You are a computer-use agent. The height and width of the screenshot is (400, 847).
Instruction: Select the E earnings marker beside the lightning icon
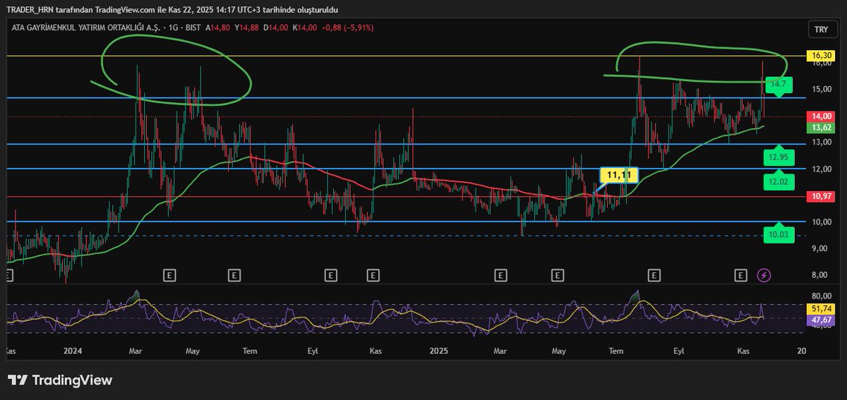(x=740, y=274)
